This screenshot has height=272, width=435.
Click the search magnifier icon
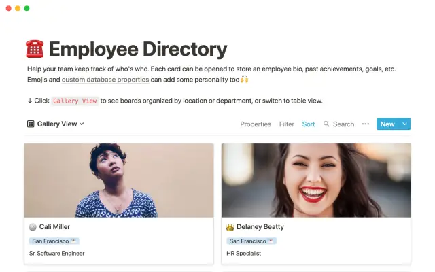pos(326,124)
